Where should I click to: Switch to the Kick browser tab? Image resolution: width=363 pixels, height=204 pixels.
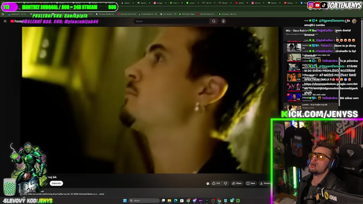click(x=176, y=3)
